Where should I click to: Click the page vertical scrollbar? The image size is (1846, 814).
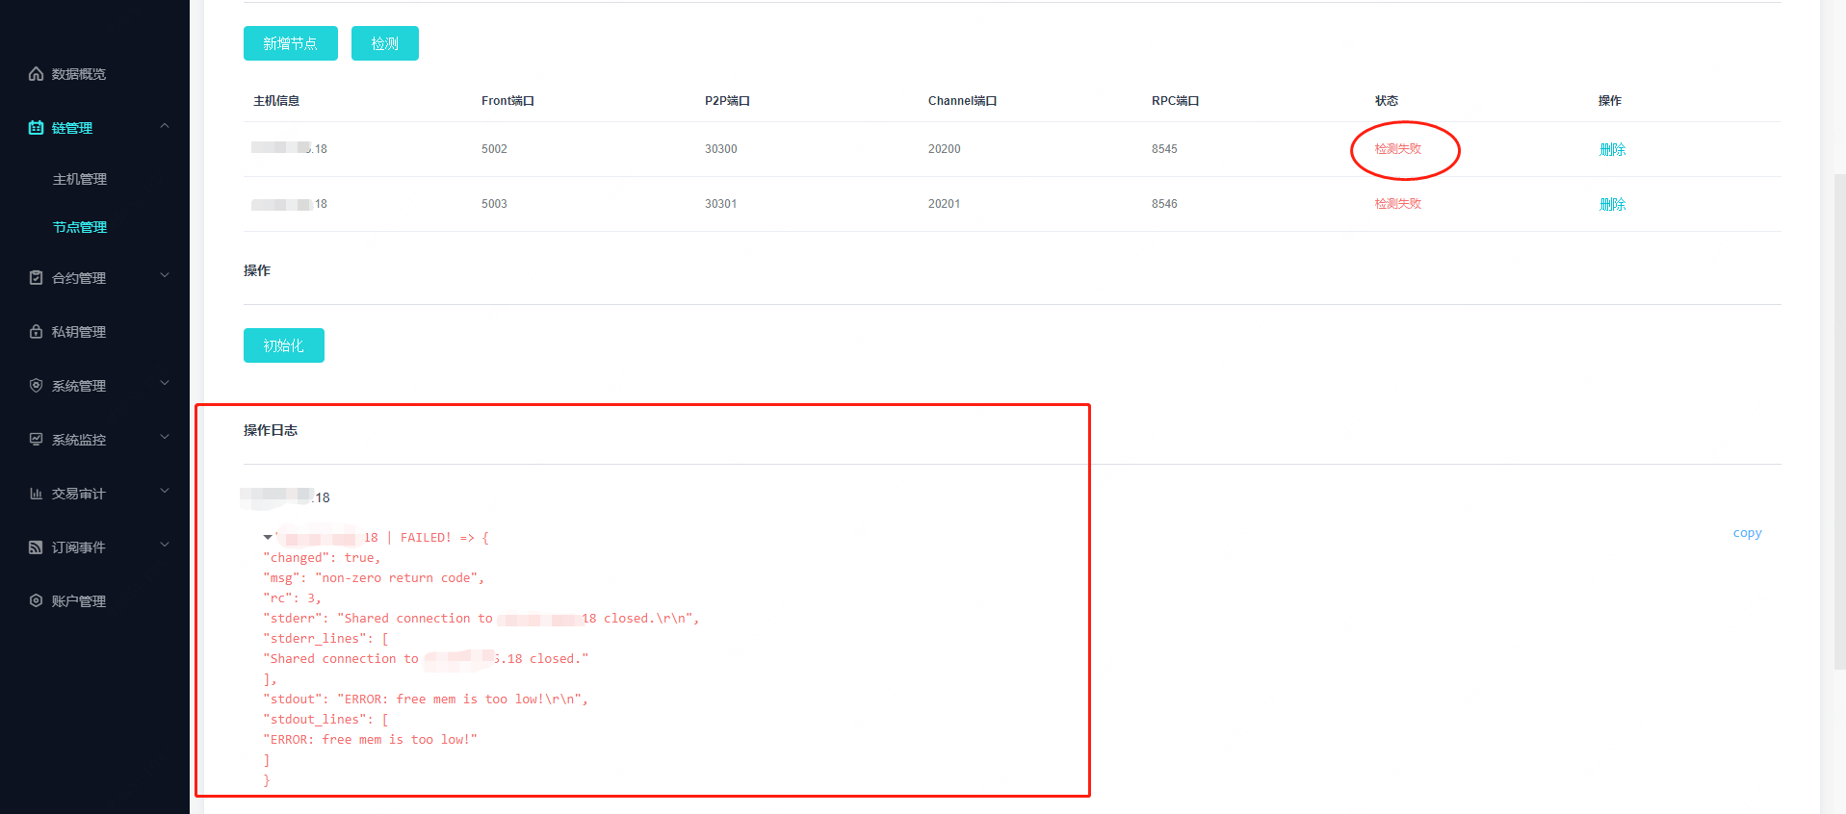click(1839, 420)
